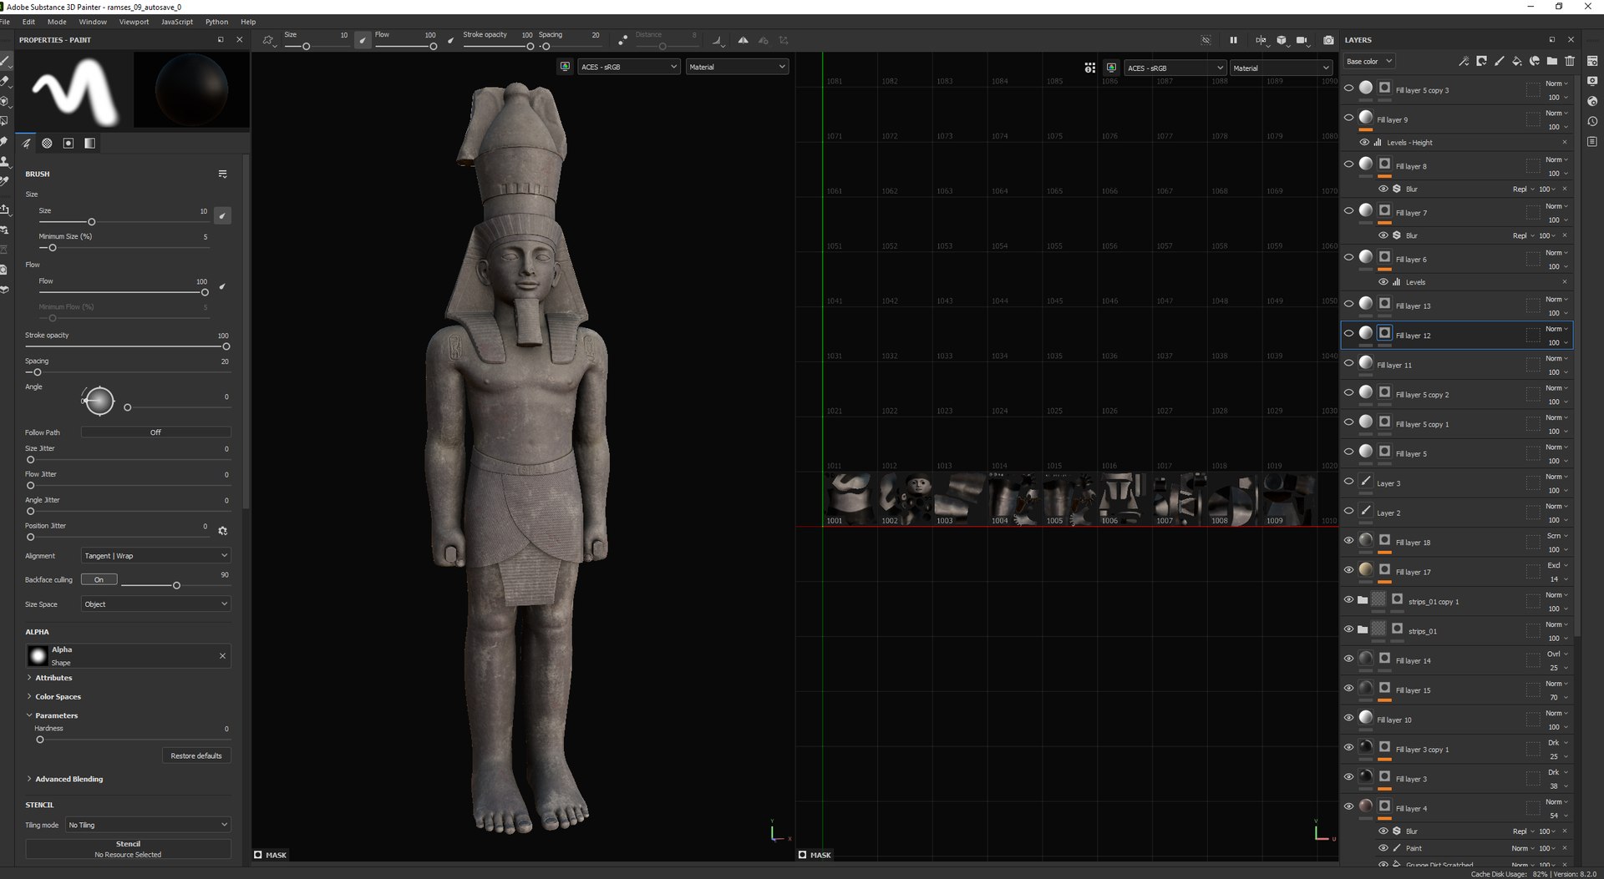The width and height of the screenshot is (1604, 879).
Task: Open Position Jitter settings gear
Action: point(222,531)
